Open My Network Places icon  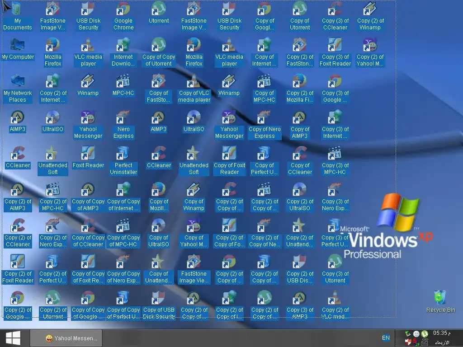click(18, 89)
